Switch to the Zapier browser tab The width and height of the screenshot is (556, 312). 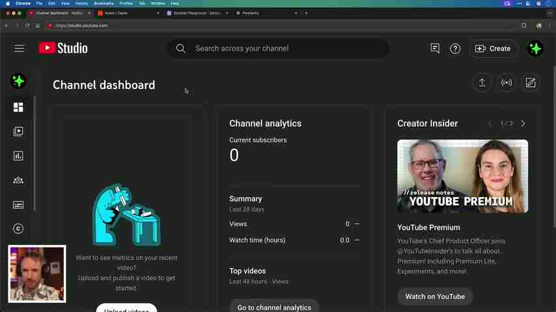[x=128, y=13]
